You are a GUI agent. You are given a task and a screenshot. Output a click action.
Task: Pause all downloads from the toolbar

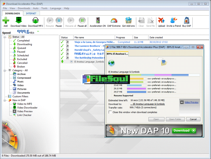82,21
